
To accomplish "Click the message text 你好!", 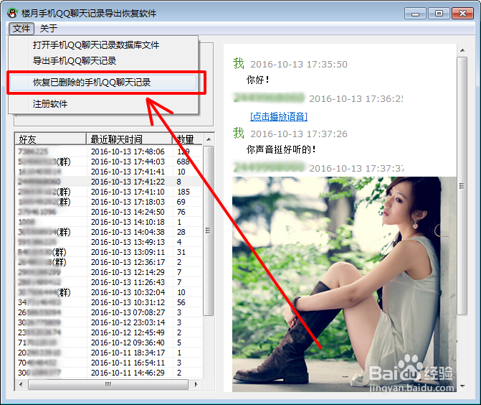I will [x=257, y=80].
